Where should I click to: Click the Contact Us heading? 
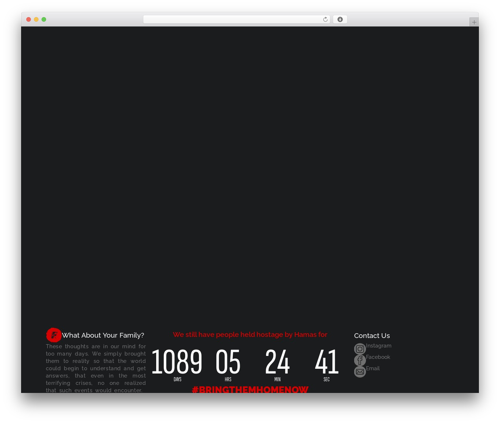372,336
